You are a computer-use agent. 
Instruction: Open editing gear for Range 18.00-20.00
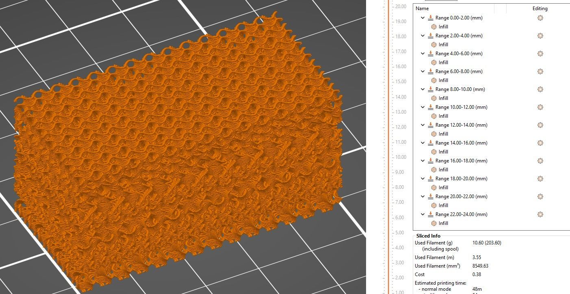coord(540,179)
